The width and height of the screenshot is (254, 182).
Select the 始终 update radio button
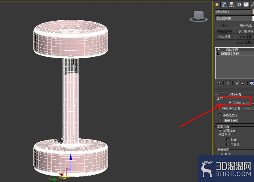tap(222, 154)
